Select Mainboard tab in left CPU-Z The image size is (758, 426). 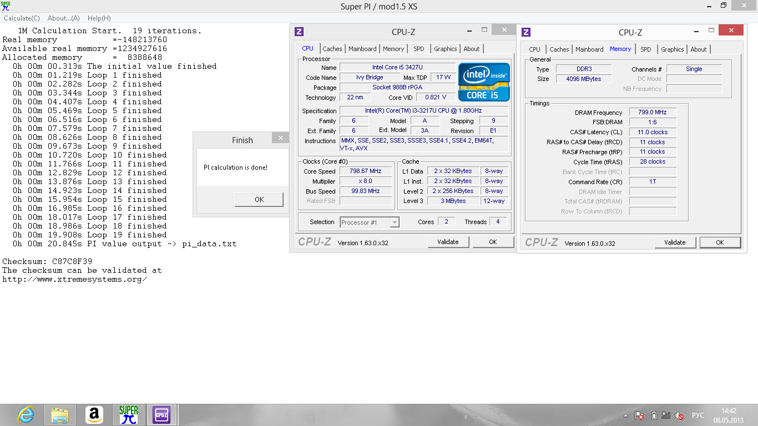[362, 49]
